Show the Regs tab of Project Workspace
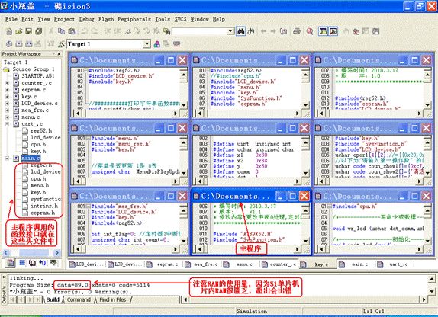Image resolution: width=438 pixels, height=317 pixels. pyautogui.click(x=22, y=263)
